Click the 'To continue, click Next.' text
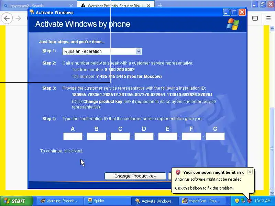Image resolution: width=275 pixels, height=206 pixels. tap(62, 151)
